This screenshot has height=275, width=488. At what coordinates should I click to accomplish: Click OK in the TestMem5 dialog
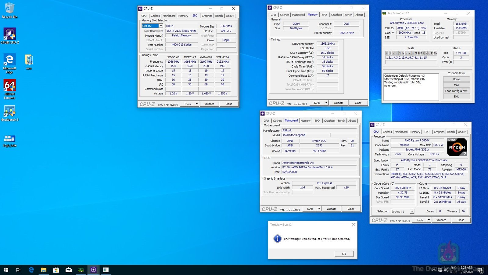coord(344,254)
